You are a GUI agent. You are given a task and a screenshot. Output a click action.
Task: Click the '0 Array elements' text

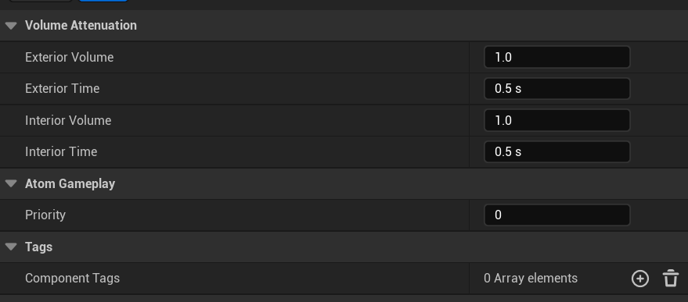point(531,279)
